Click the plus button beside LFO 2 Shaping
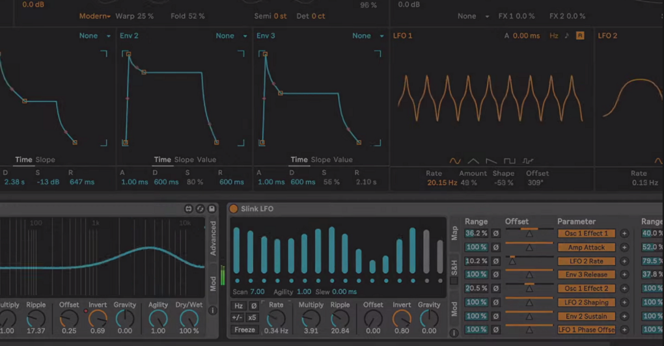664x346 pixels. click(x=624, y=302)
